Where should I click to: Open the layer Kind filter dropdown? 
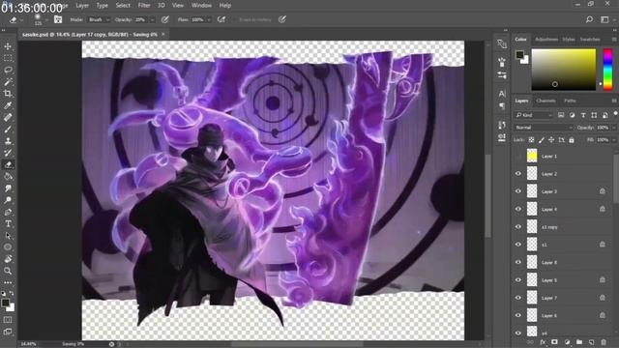533,115
